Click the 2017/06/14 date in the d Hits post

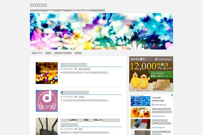[68, 97]
